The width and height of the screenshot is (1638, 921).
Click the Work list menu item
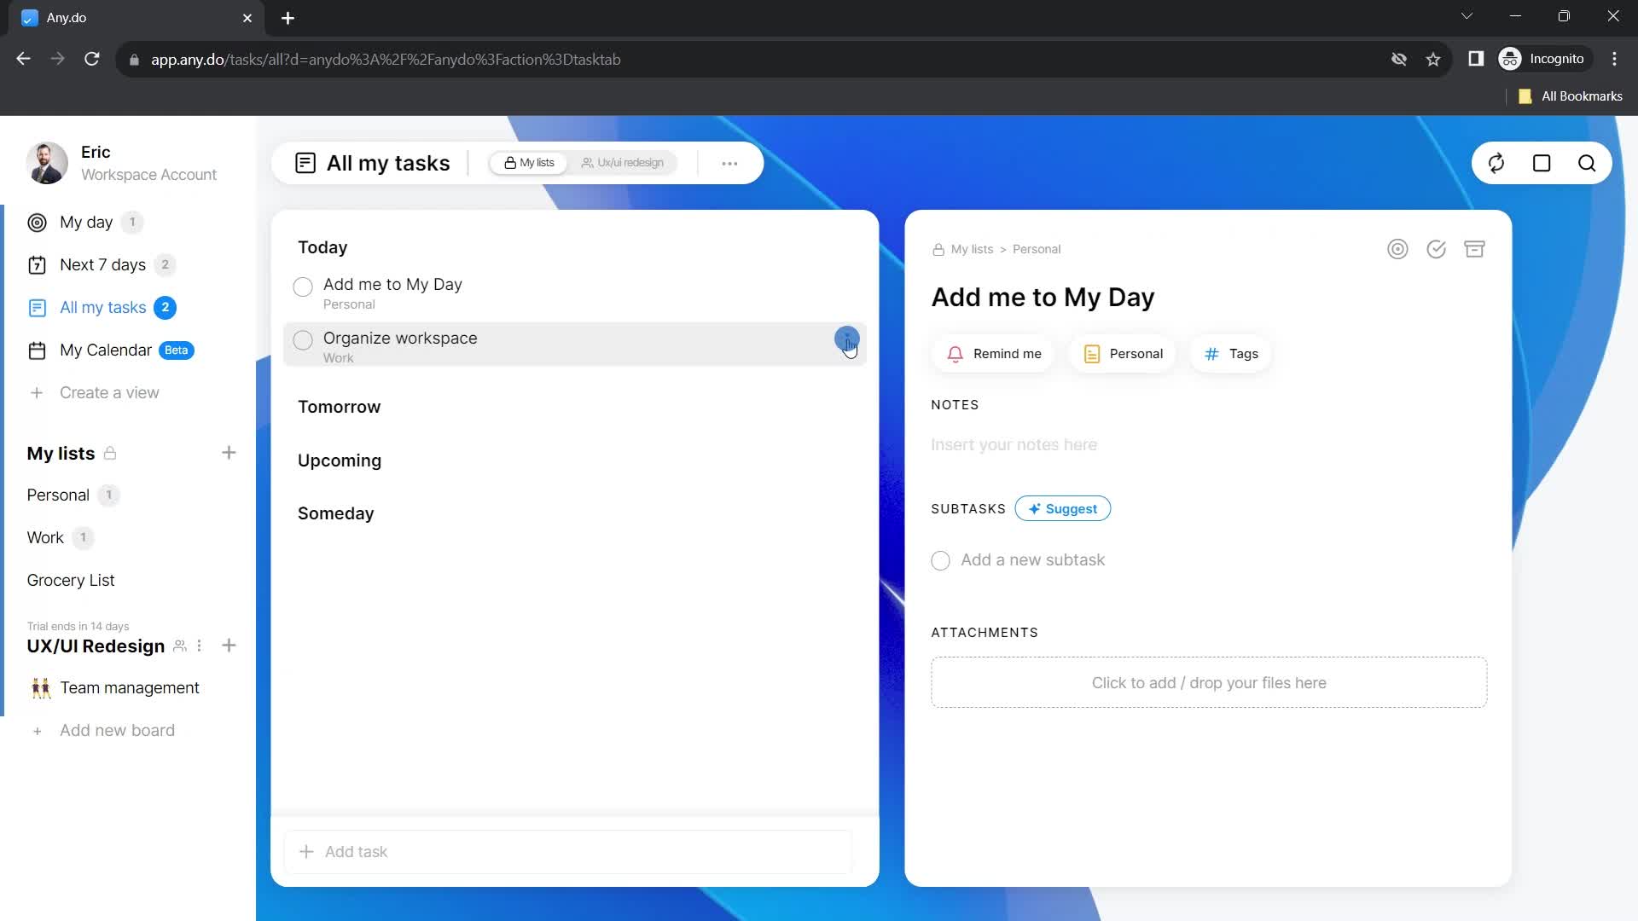click(x=45, y=536)
